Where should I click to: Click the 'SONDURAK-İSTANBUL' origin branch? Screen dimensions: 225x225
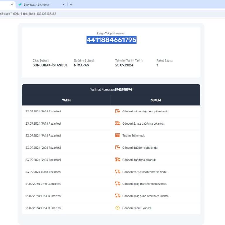[x=50, y=65]
